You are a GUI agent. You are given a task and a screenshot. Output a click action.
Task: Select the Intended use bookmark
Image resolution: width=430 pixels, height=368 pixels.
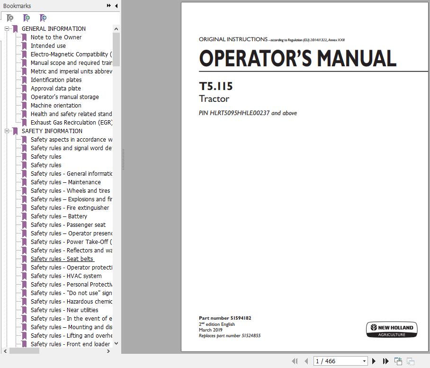47,45
